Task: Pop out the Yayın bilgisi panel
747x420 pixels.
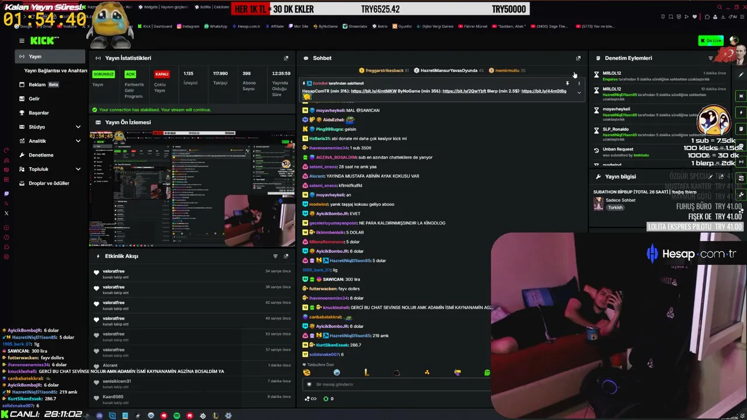Action: click(721, 177)
